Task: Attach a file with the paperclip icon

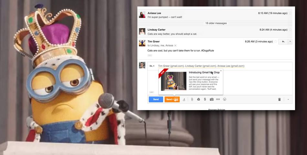Action: click(192, 99)
